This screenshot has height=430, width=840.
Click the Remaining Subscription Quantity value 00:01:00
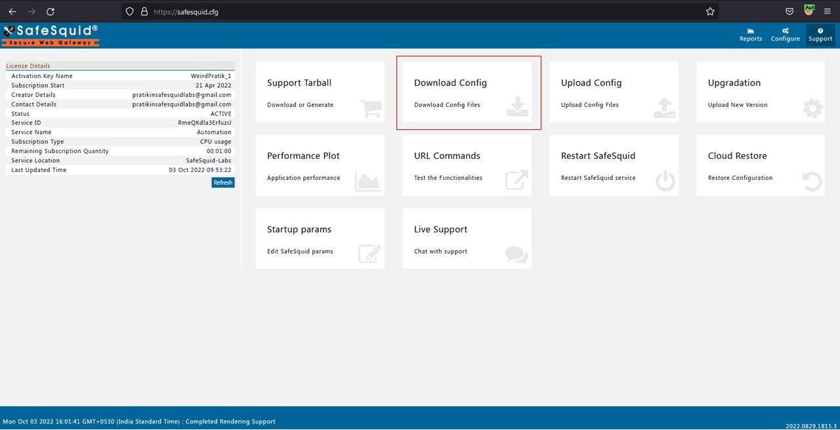(x=219, y=151)
